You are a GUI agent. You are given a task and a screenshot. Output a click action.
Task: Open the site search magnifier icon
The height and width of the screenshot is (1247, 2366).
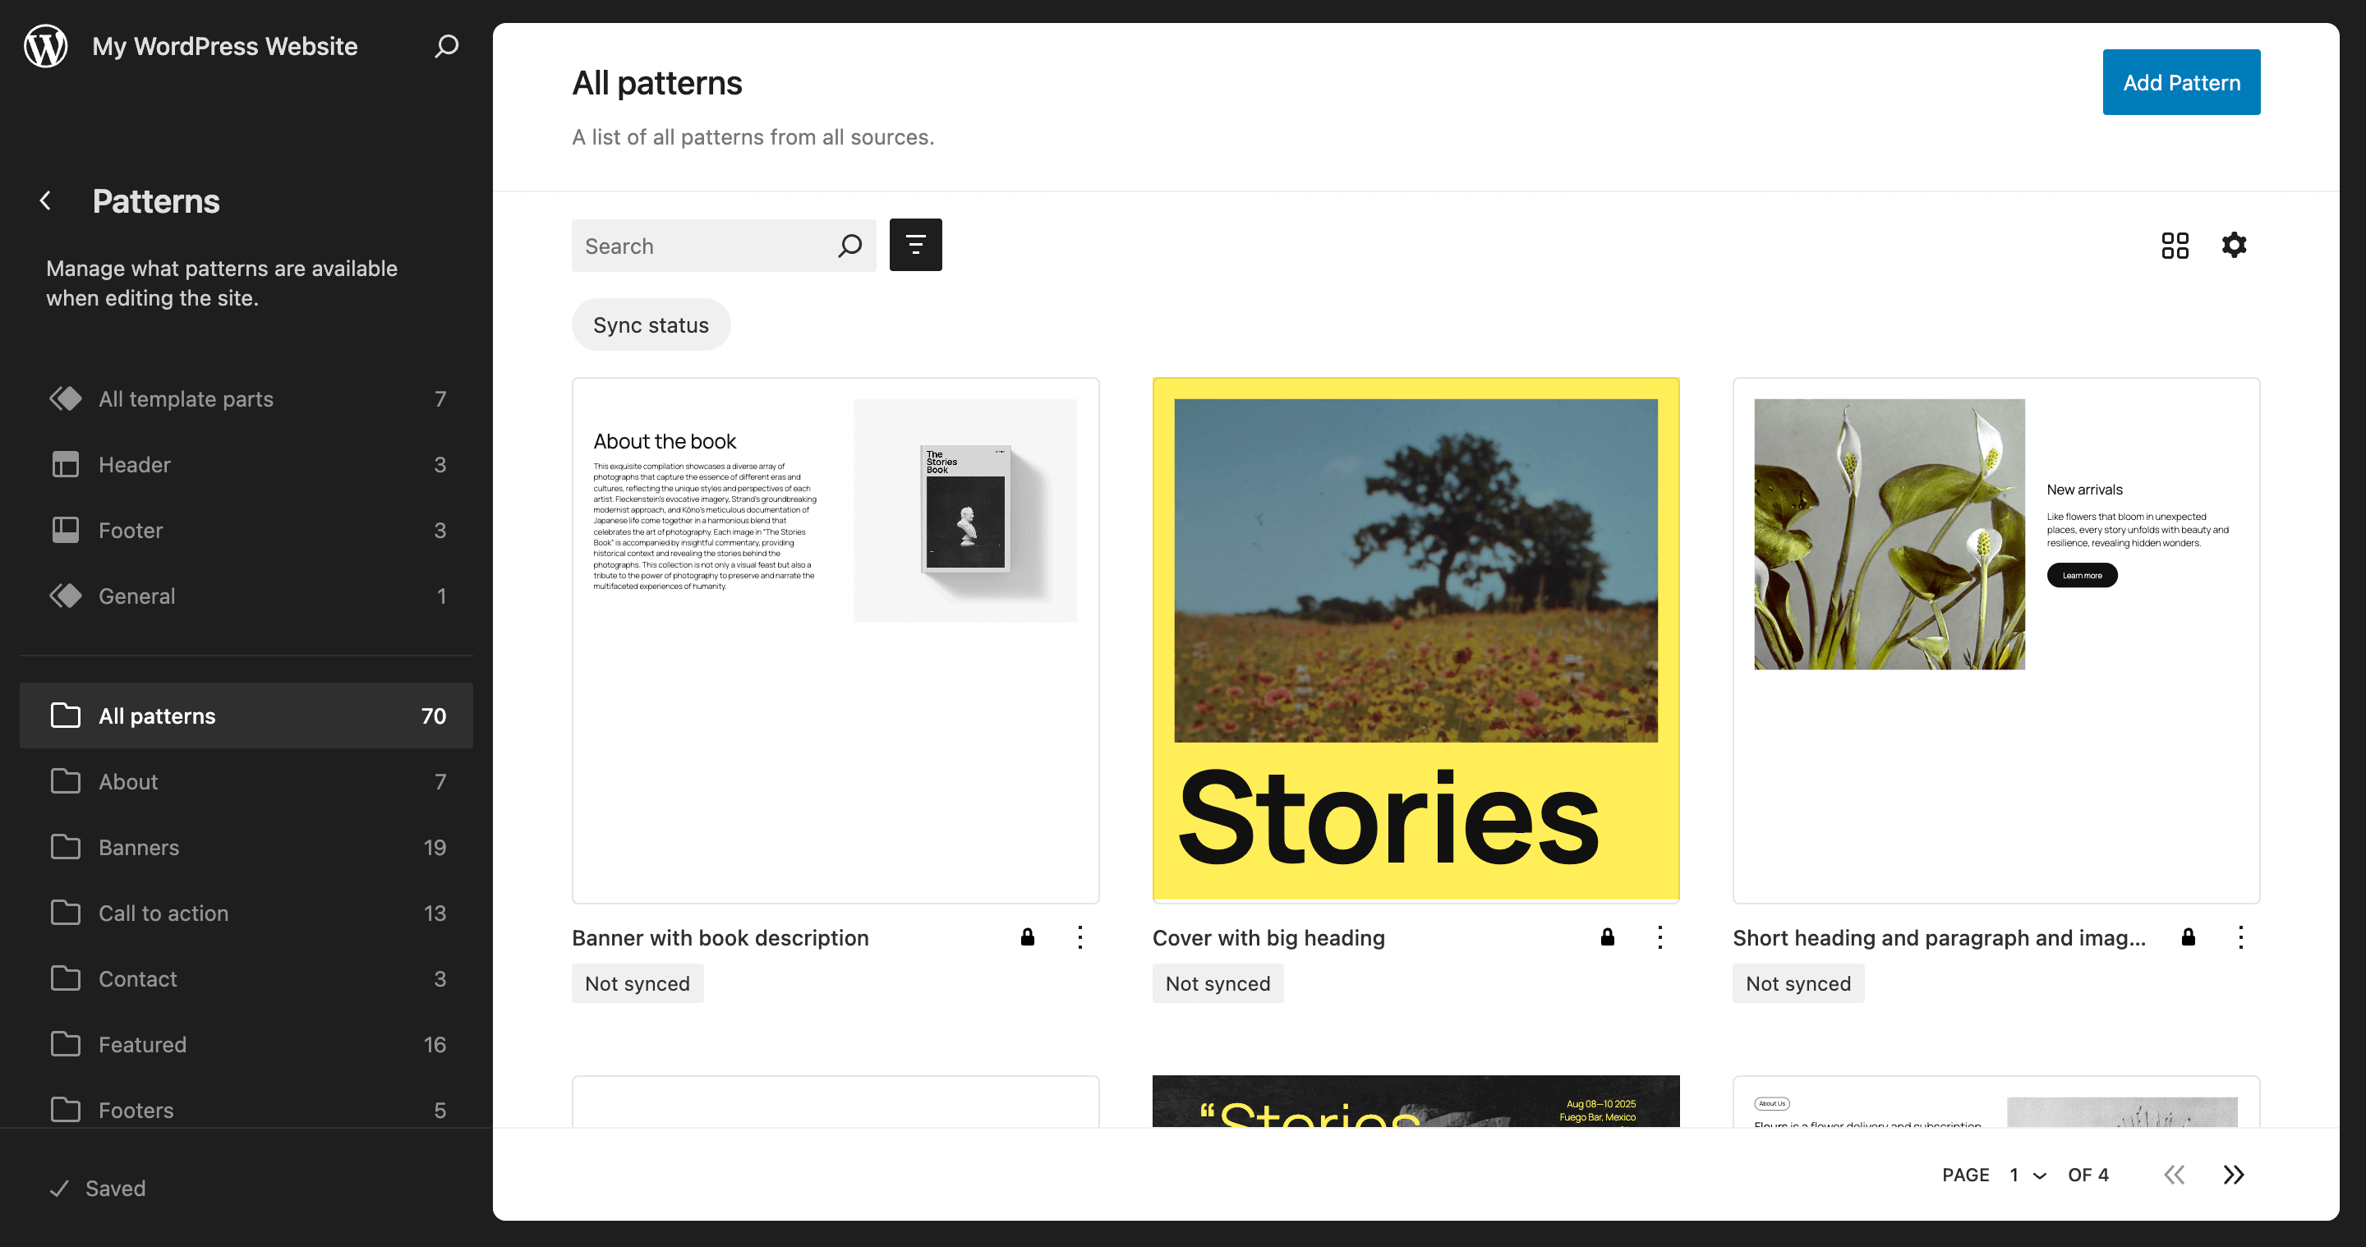tap(446, 46)
